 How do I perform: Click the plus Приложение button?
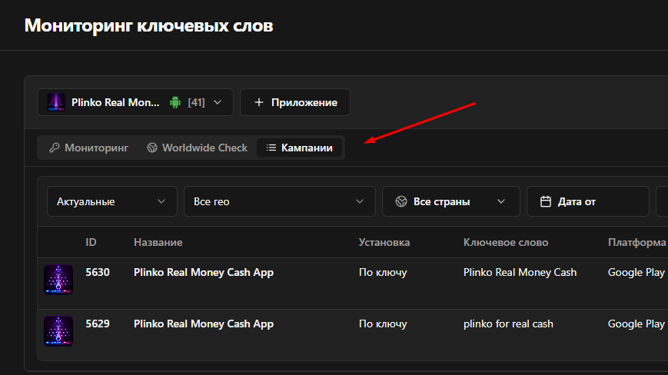[x=295, y=102]
